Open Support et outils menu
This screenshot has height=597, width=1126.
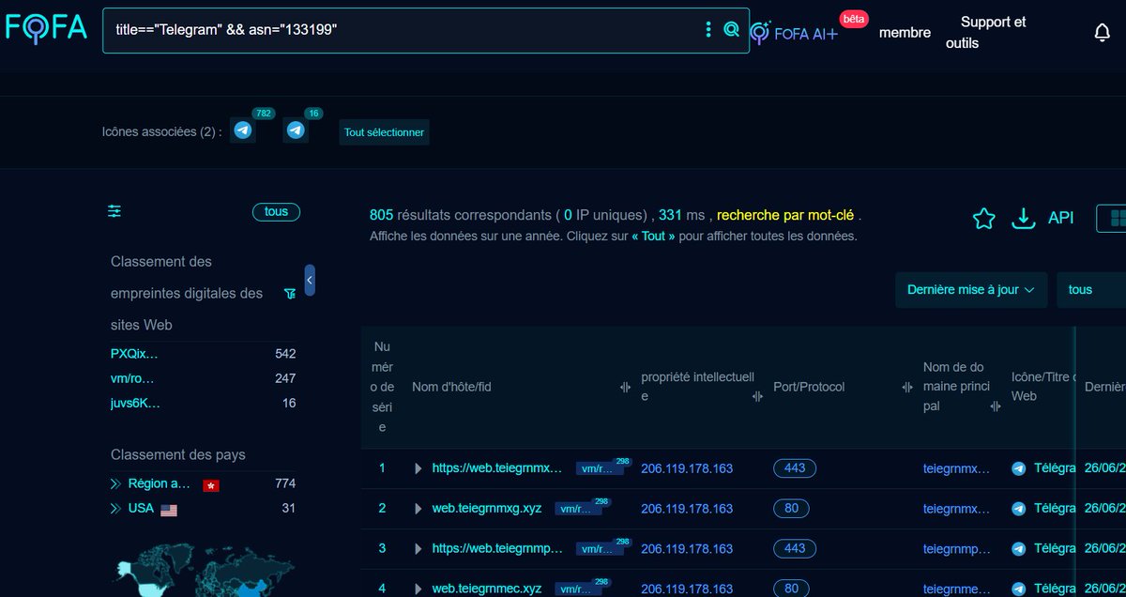click(986, 33)
